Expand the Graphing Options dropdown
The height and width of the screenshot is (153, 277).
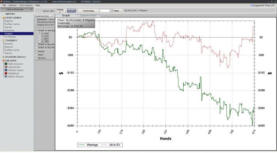pos(52,16)
